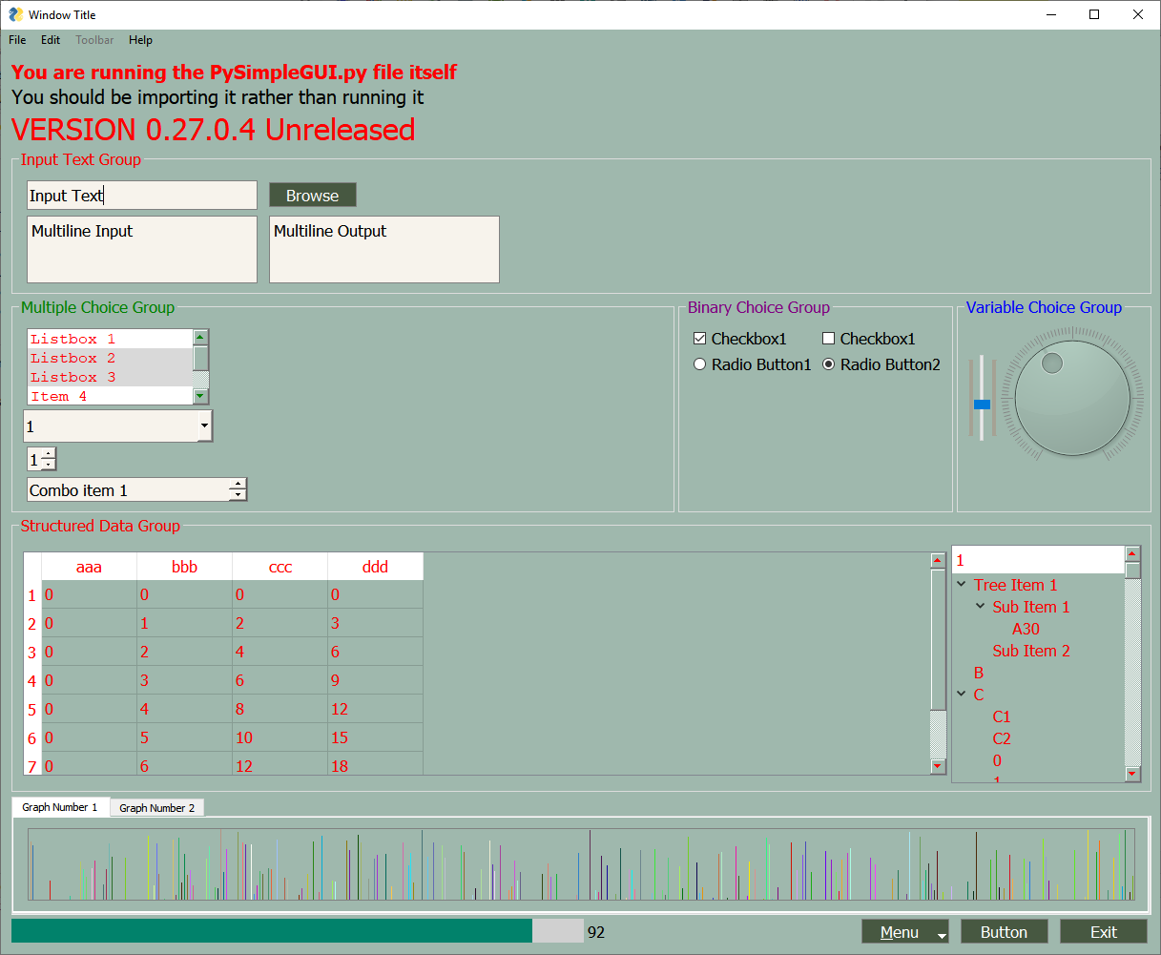This screenshot has height=955, width=1161.
Task: Click the Exit button
Action: click(1103, 931)
